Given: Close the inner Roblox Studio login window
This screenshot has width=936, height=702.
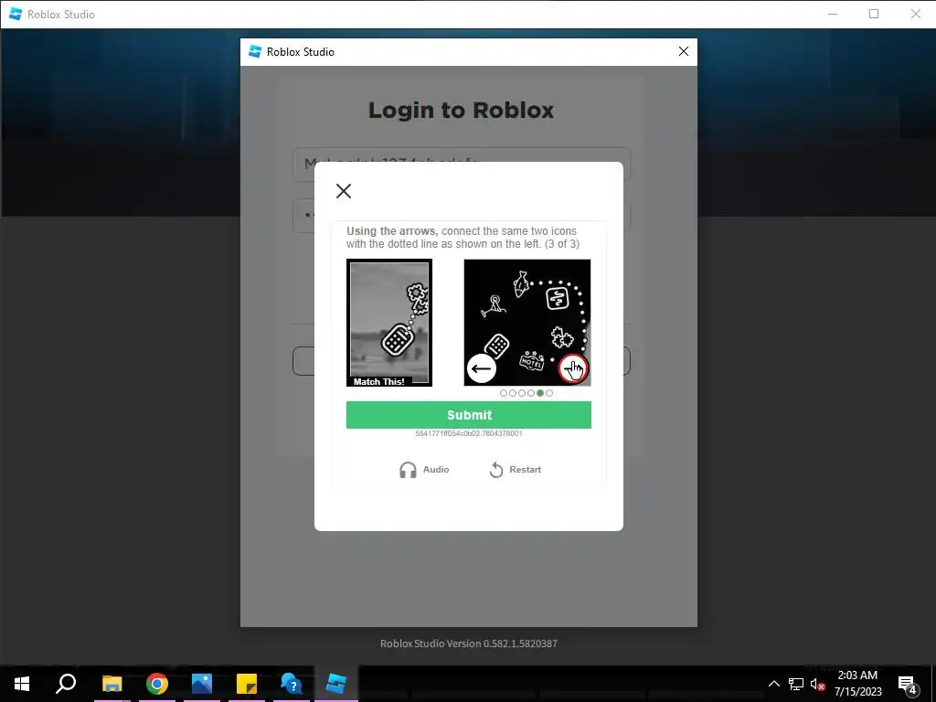Looking at the screenshot, I should click(684, 52).
